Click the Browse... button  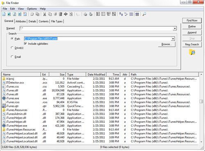click(166, 44)
